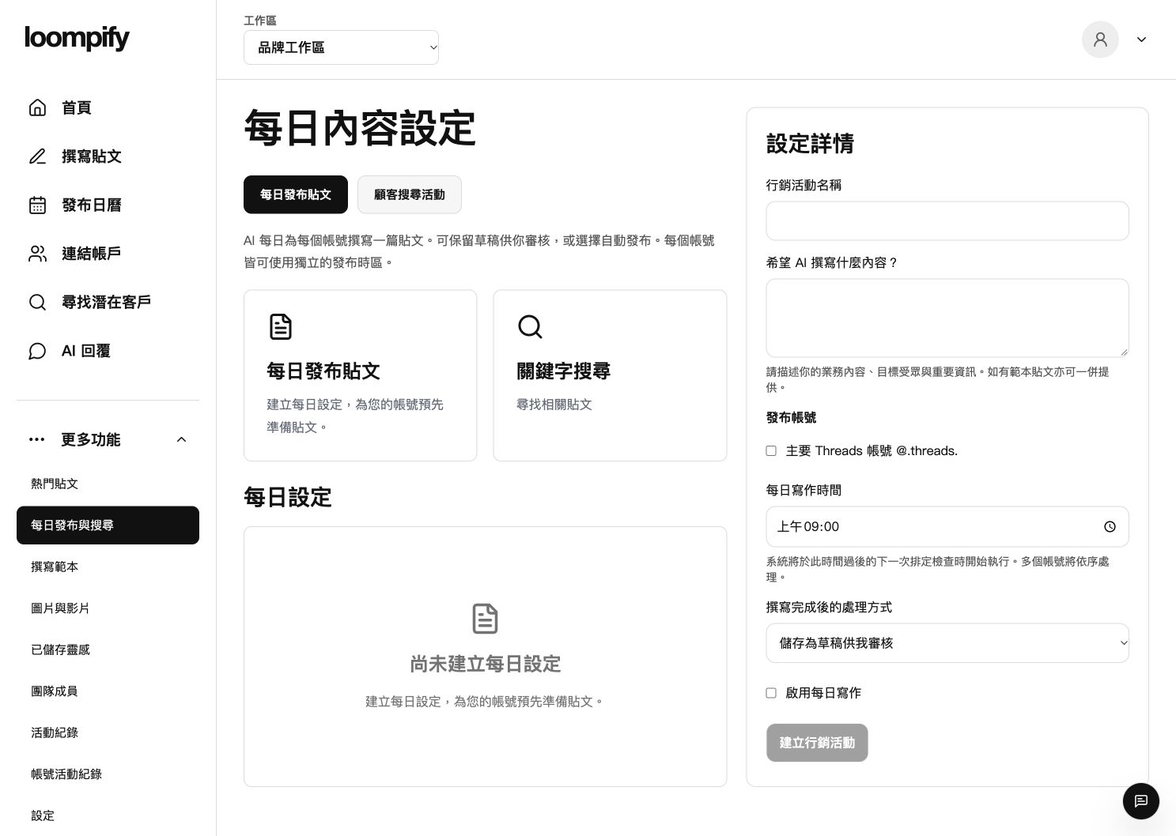The height and width of the screenshot is (836, 1176).
Task: Switch to the 每日發布貼文 tab
Action: pos(296,194)
